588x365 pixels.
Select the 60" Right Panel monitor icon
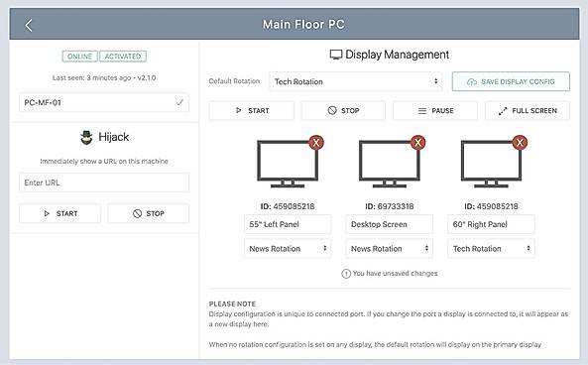point(491,164)
